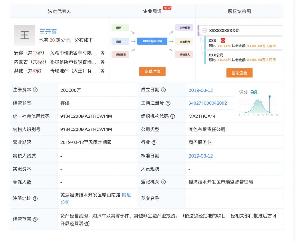Open legal representative 王开富 profile link

(48, 32)
